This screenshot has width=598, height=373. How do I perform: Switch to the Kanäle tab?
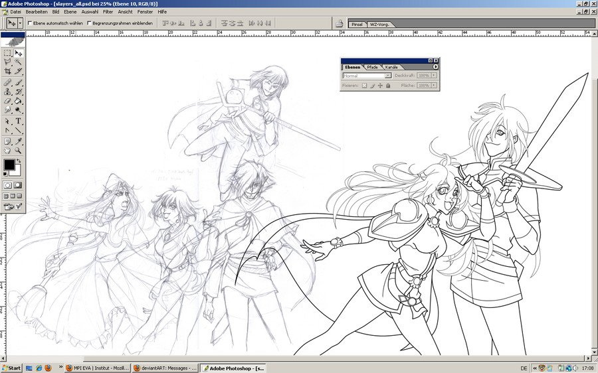click(391, 67)
